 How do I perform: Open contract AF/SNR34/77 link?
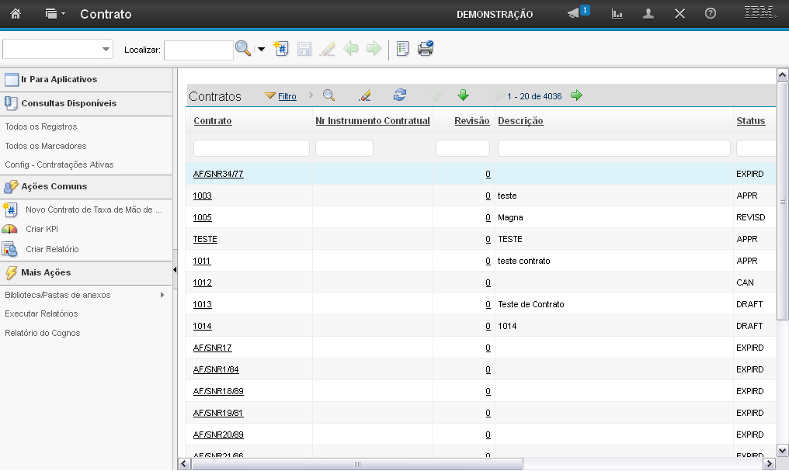(x=218, y=174)
